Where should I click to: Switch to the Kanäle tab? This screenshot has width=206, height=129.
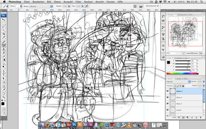point(179,78)
